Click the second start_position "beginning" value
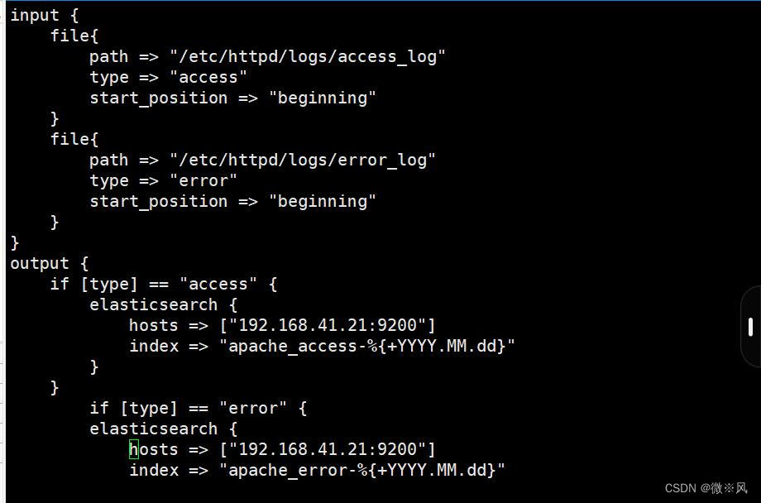Image resolution: width=761 pixels, height=503 pixels. (323, 201)
